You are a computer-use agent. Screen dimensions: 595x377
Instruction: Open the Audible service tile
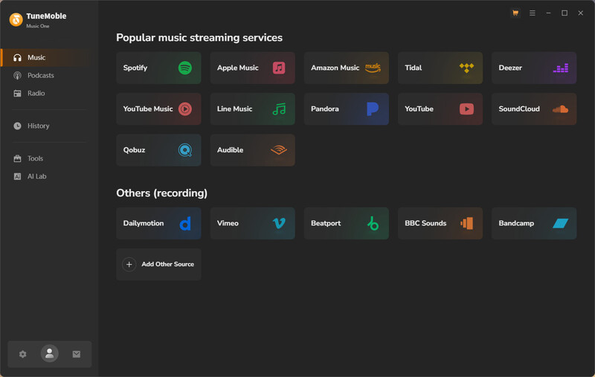coord(252,149)
